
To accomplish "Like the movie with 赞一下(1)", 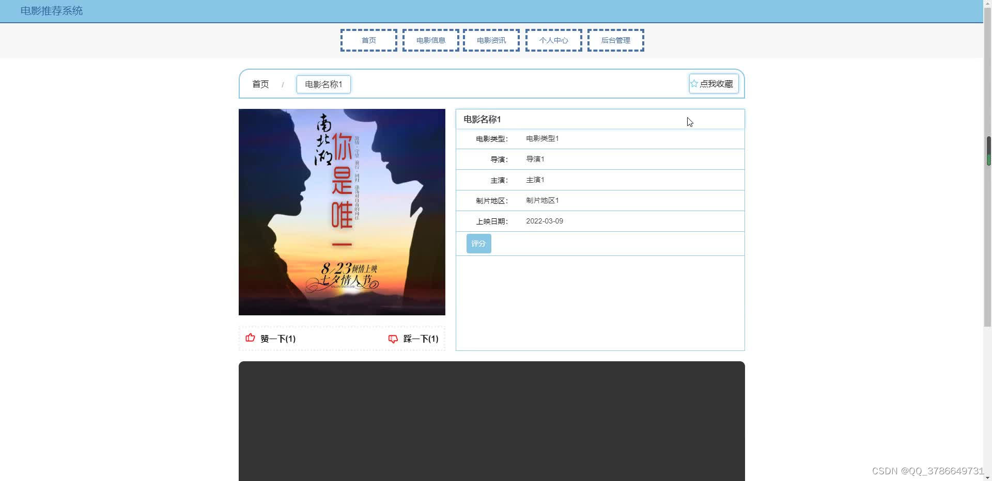I will coord(271,339).
